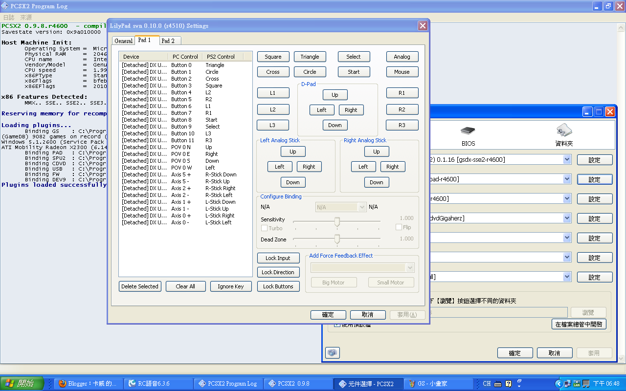Toggle the Flip checkbox
Screen dimensions: 626x391
[x=399, y=227]
